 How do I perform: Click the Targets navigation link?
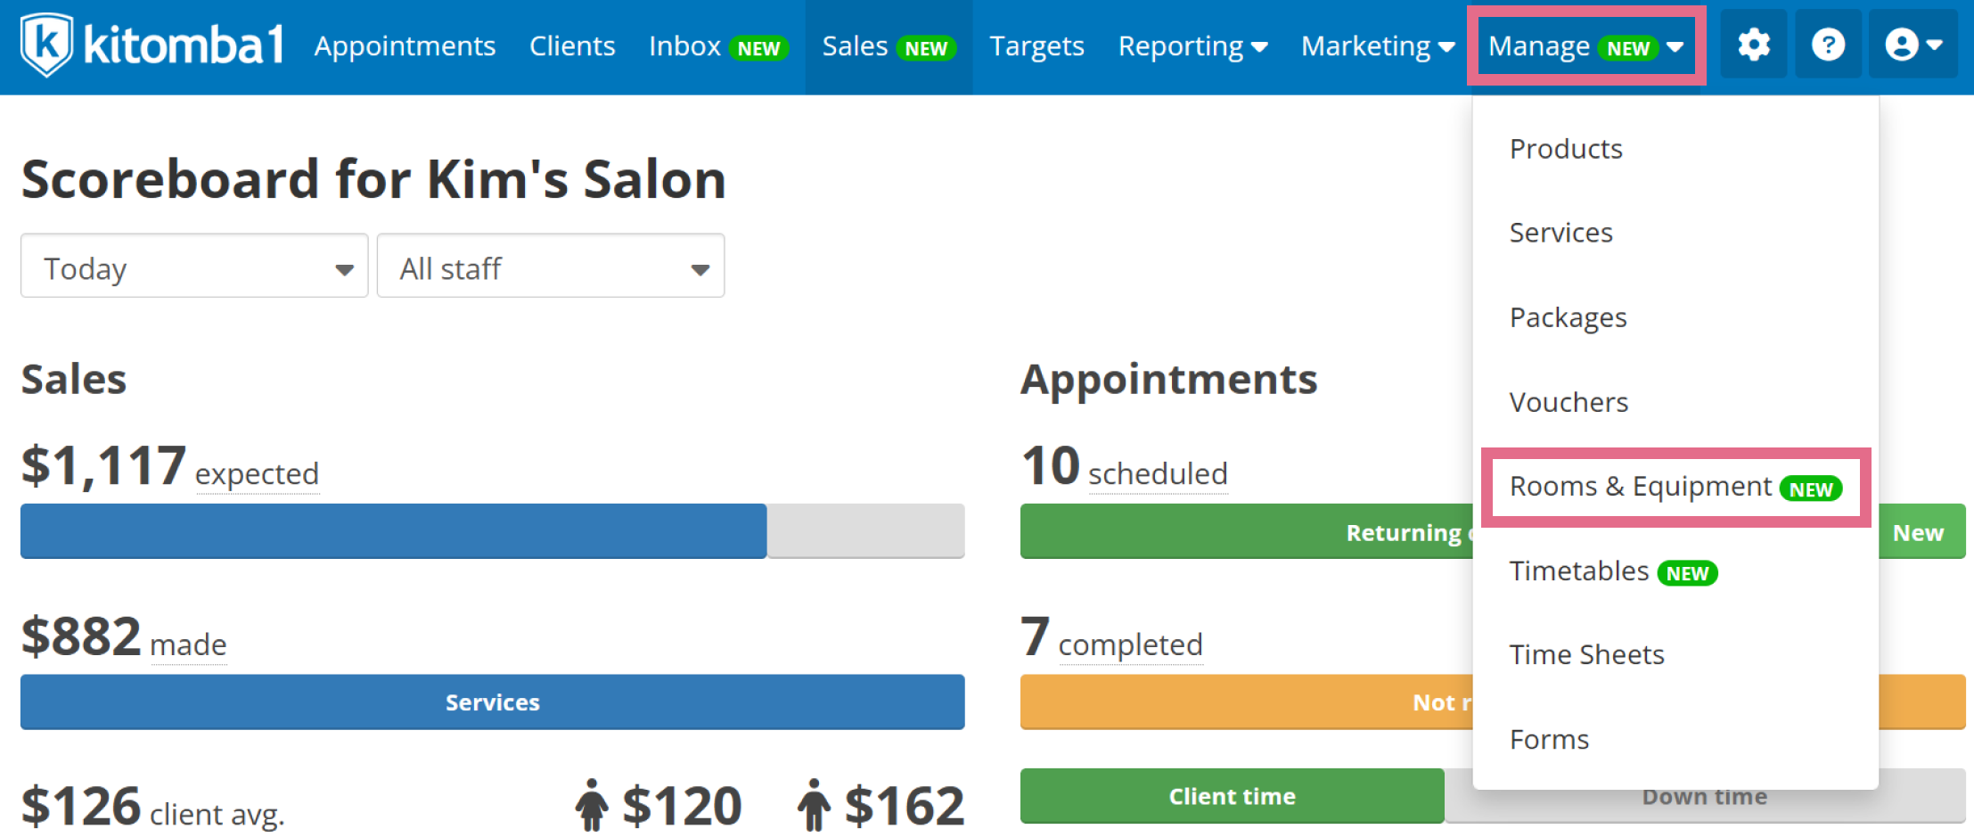pos(1036,46)
